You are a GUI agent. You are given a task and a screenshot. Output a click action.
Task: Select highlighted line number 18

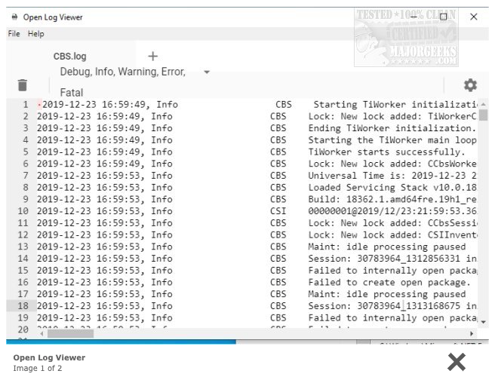(x=23, y=305)
